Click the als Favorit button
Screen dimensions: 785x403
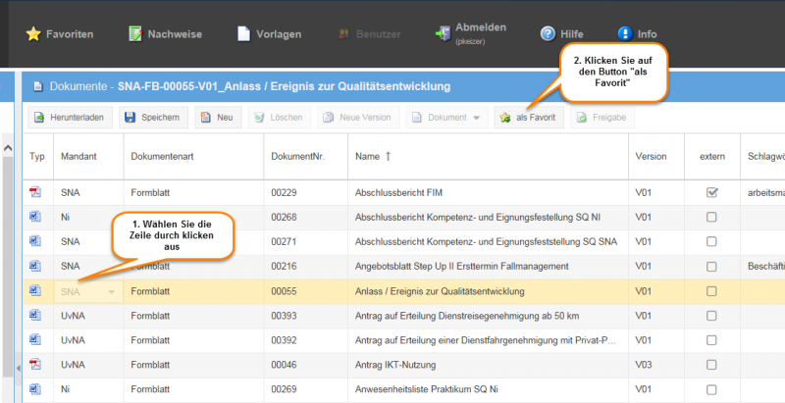(529, 118)
